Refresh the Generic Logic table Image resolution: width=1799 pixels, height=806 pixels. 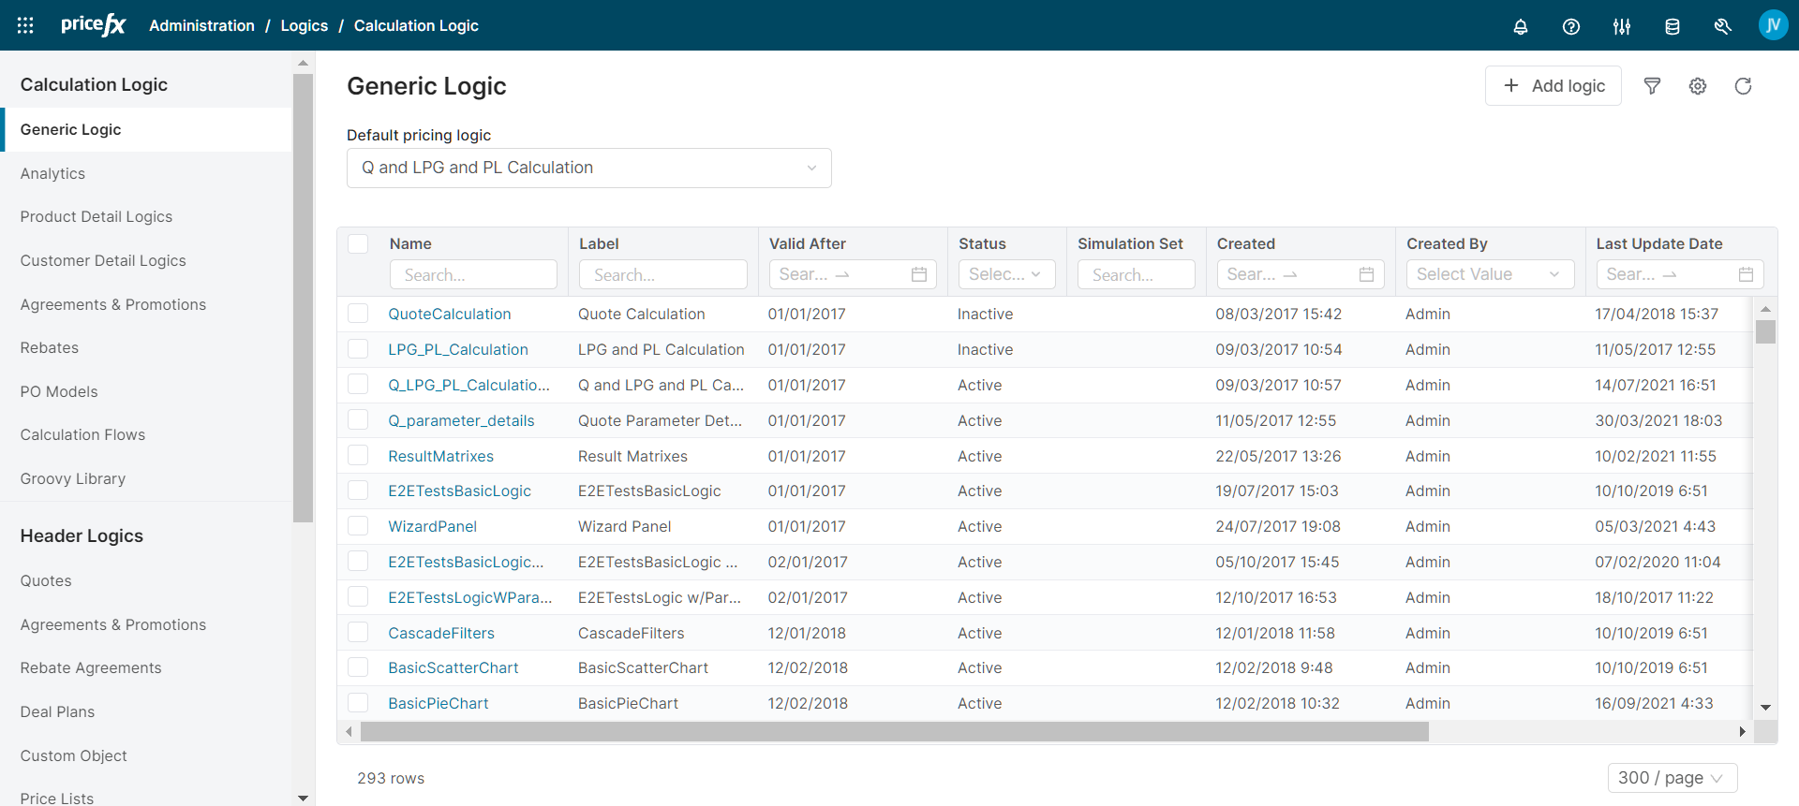[1743, 86]
